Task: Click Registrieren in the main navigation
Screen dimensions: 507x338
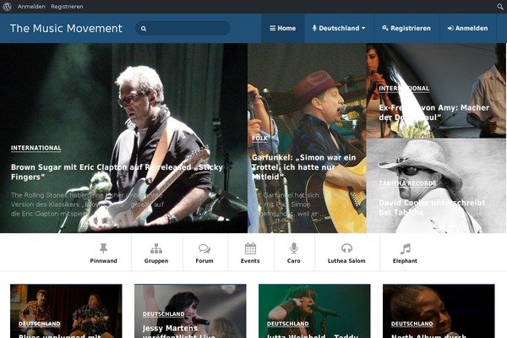Action: point(406,28)
